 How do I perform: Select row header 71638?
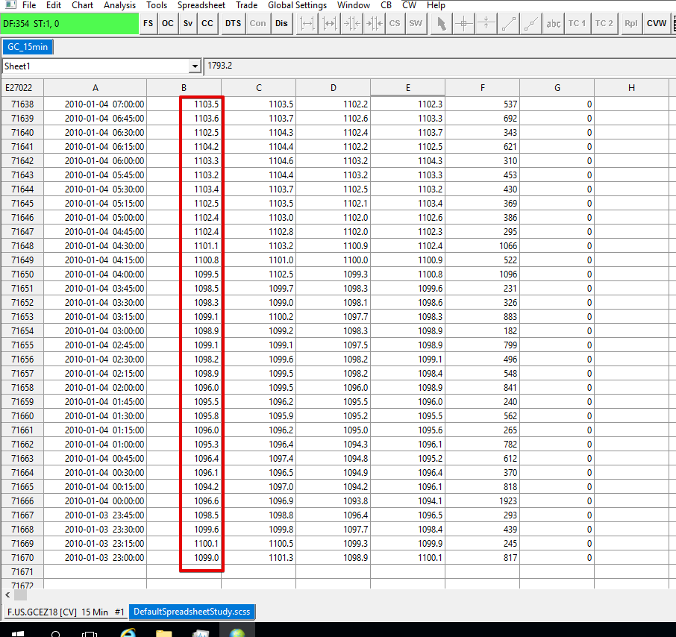[22, 104]
